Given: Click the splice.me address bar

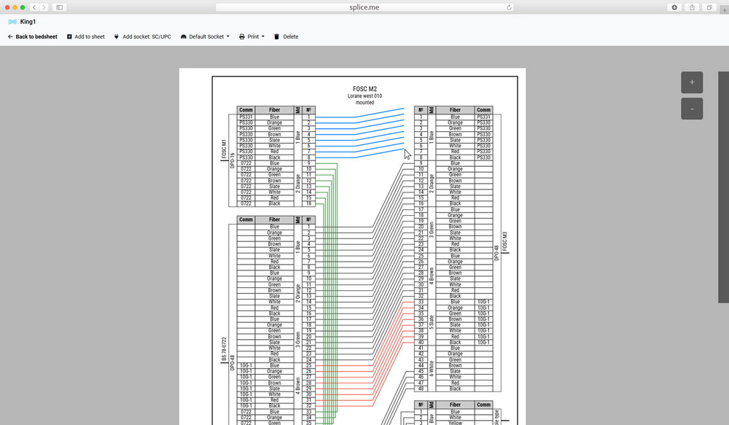Looking at the screenshot, I should 364,7.
